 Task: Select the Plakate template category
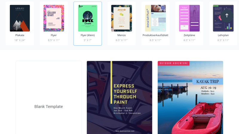pyautogui.click(x=20, y=24)
